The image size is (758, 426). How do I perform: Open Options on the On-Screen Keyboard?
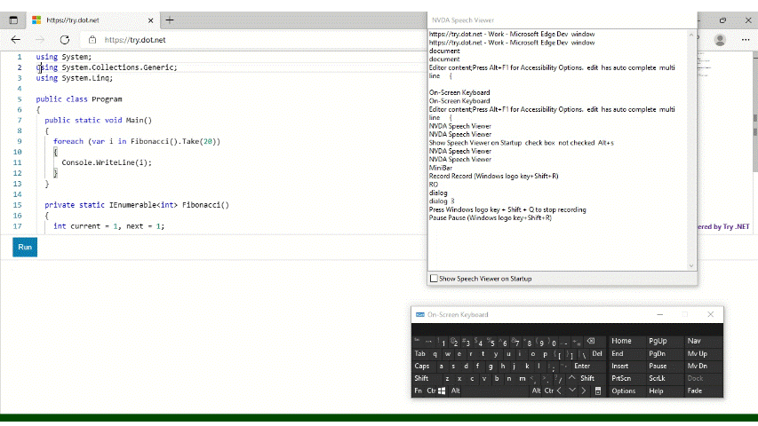click(627, 391)
